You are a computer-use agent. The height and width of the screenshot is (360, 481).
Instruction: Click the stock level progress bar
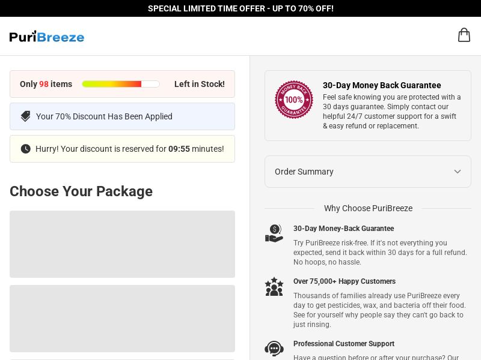click(121, 84)
